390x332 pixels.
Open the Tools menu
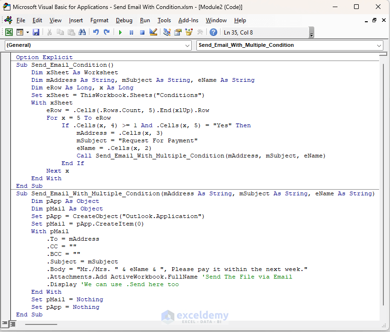click(x=164, y=20)
